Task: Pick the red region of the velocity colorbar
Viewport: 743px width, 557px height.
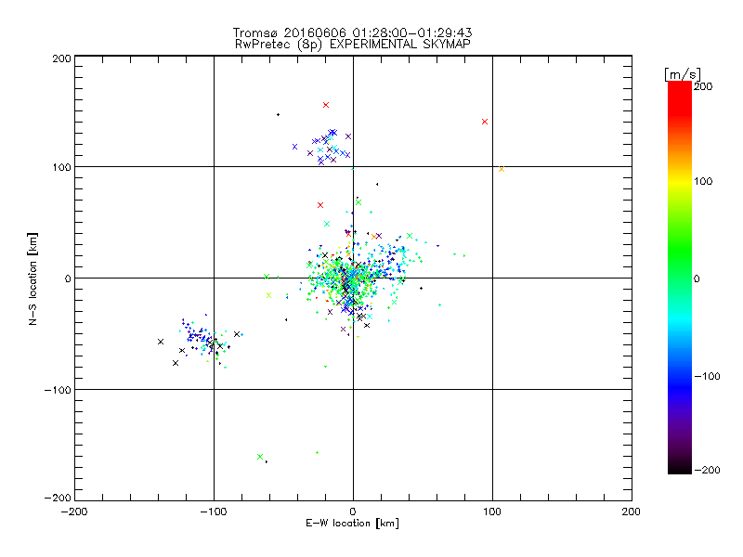Action: pos(680,99)
